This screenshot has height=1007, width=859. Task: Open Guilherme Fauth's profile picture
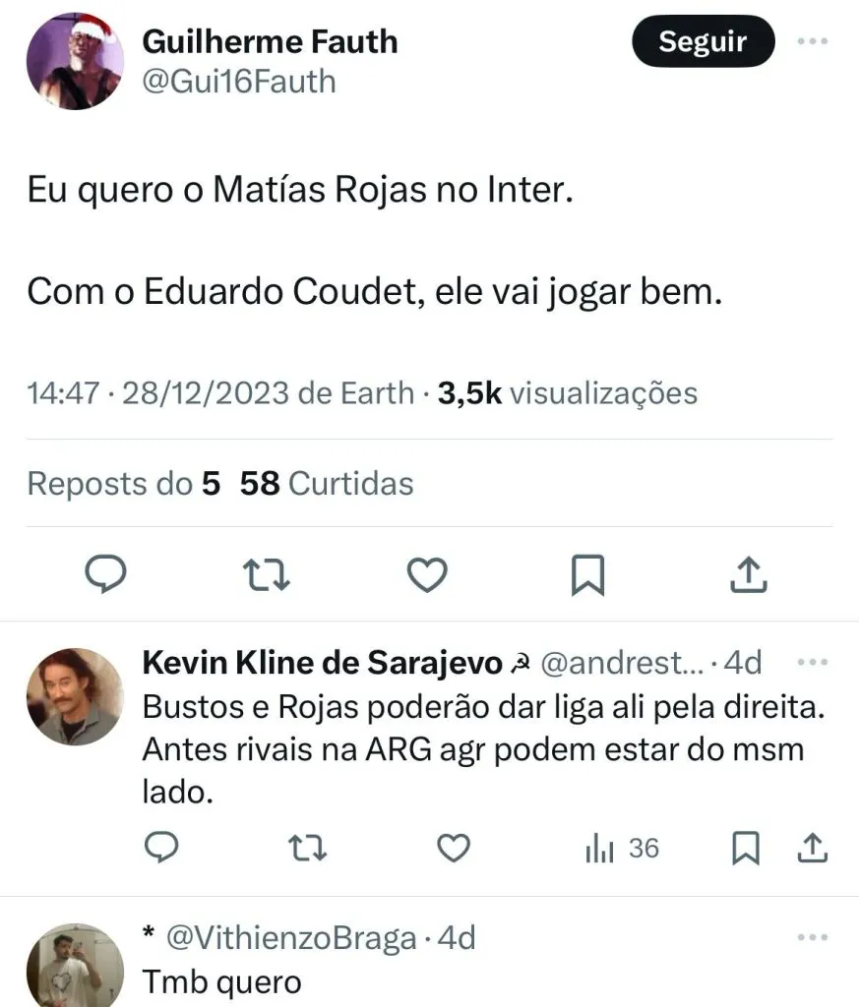pyautogui.click(x=75, y=61)
